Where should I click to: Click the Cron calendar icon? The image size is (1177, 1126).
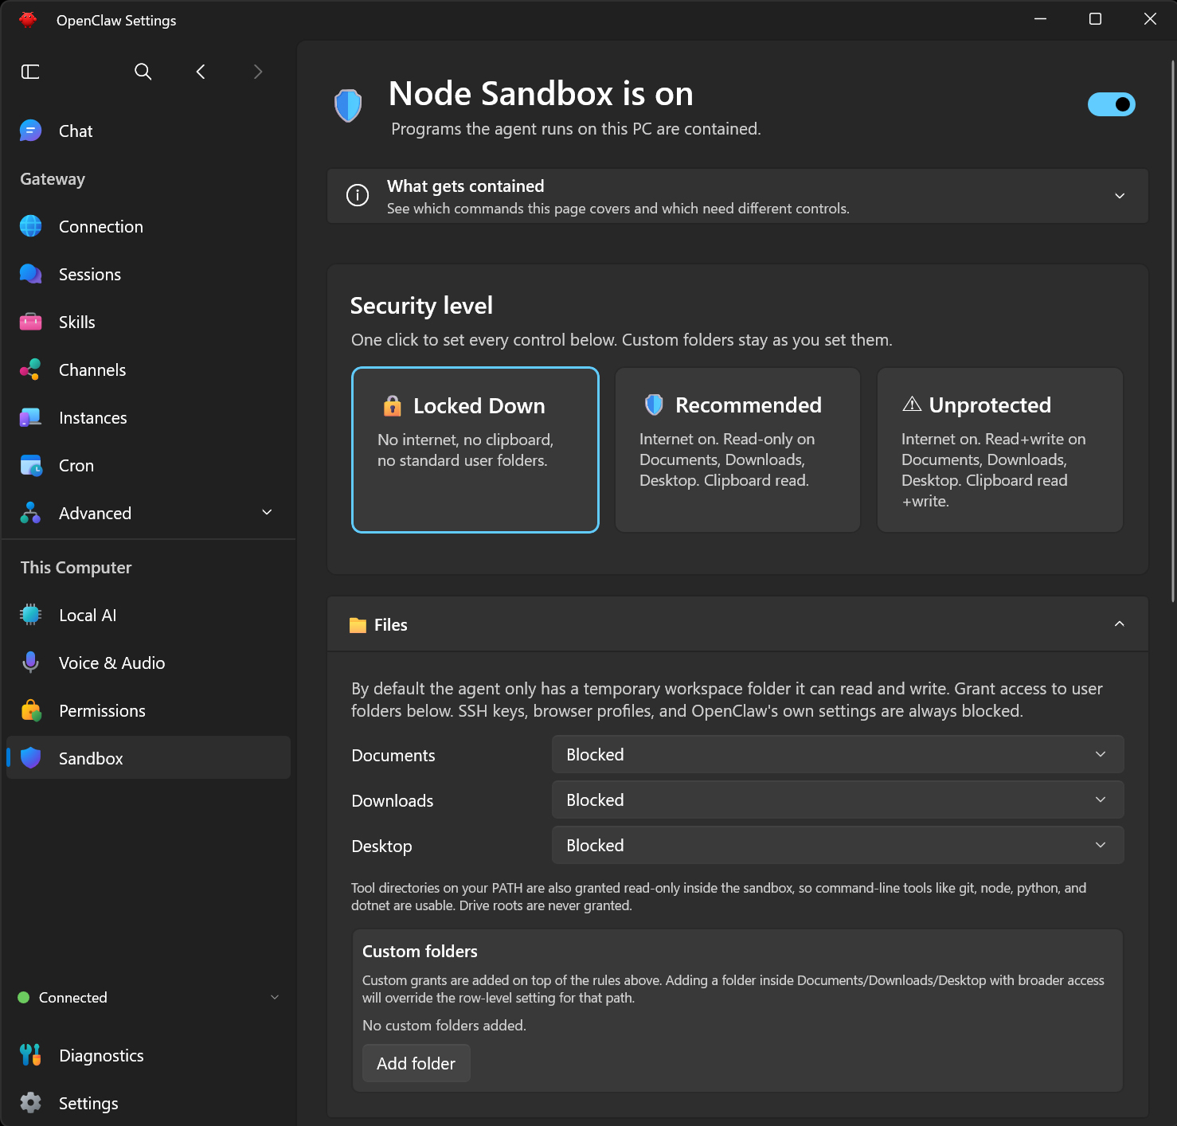coord(30,465)
